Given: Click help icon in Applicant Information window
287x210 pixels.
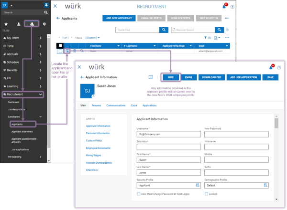Looking at the screenshot, I should [279, 68].
